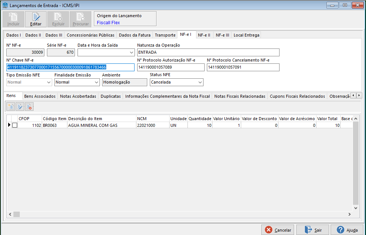Screen dimensions: 366x235
Task: Click the N° Chave NF-e field
Action: coord(70,67)
